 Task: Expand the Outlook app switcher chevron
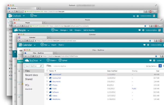[x=24, y=16]
